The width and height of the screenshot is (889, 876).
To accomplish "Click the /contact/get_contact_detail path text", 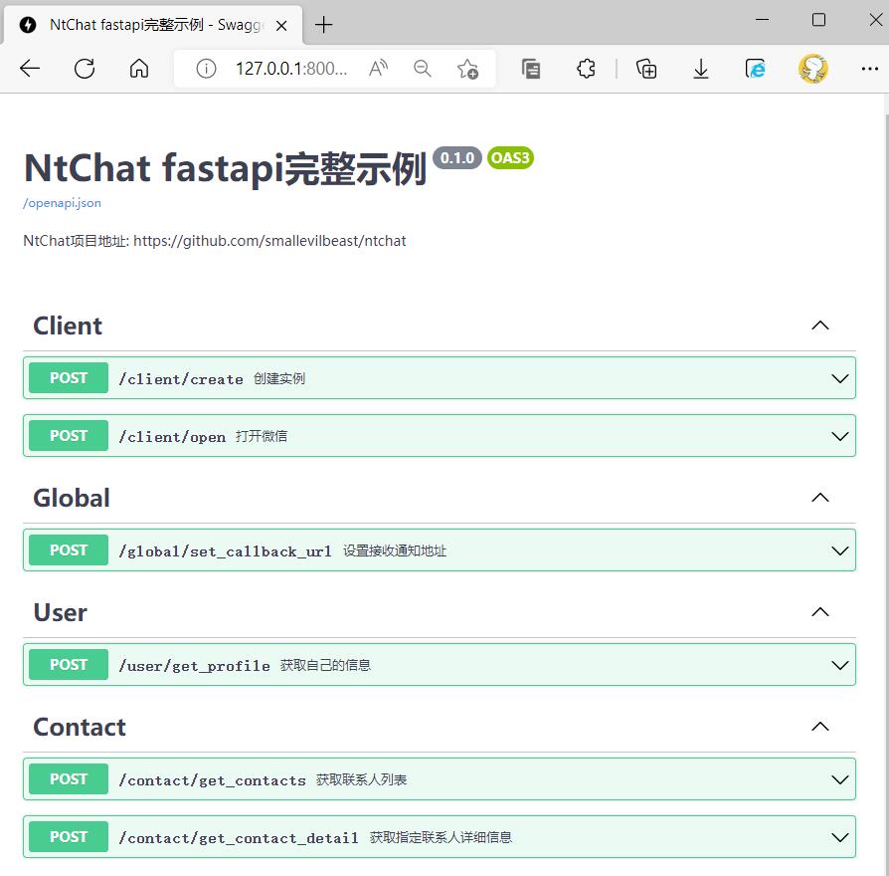I will point(239,838).
